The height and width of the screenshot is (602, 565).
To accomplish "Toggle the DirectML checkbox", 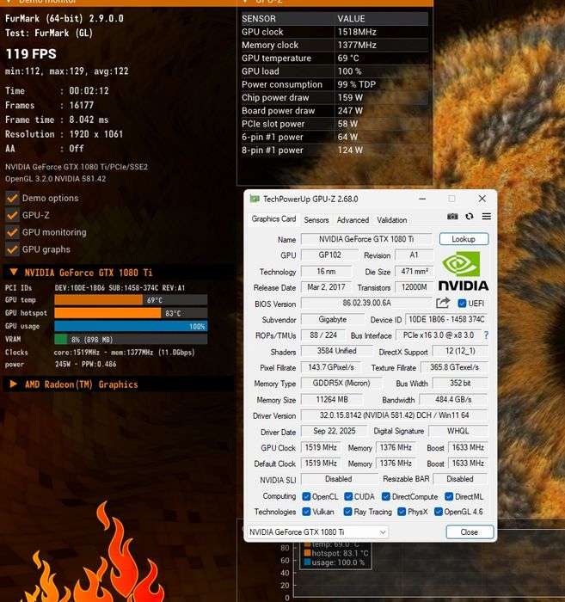I will [x=449, y=496].
